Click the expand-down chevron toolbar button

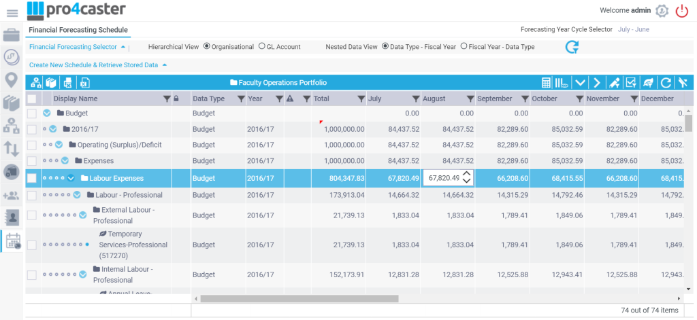580,83
